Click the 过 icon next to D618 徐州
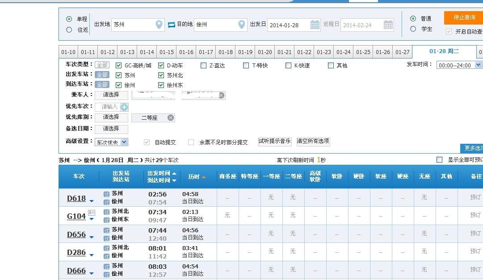This screenshot has height=280, width=483. [x=107, y=202]
